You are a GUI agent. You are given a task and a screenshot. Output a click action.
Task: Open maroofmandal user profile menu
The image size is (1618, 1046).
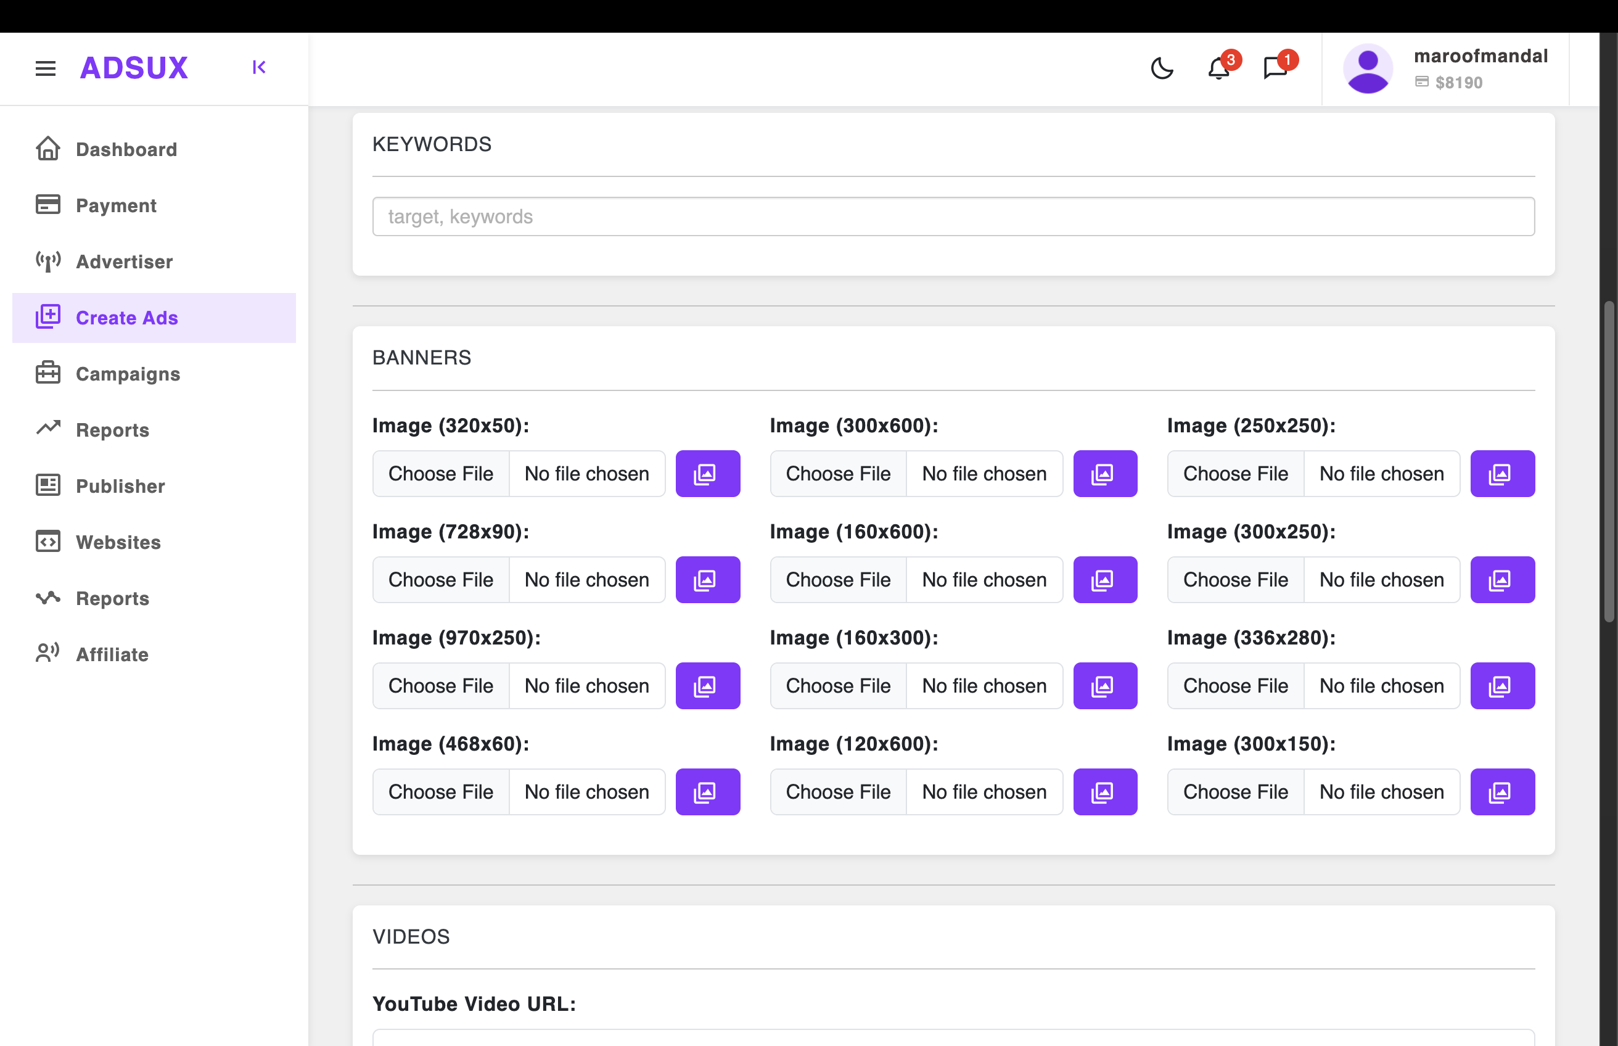(1446, 68)
